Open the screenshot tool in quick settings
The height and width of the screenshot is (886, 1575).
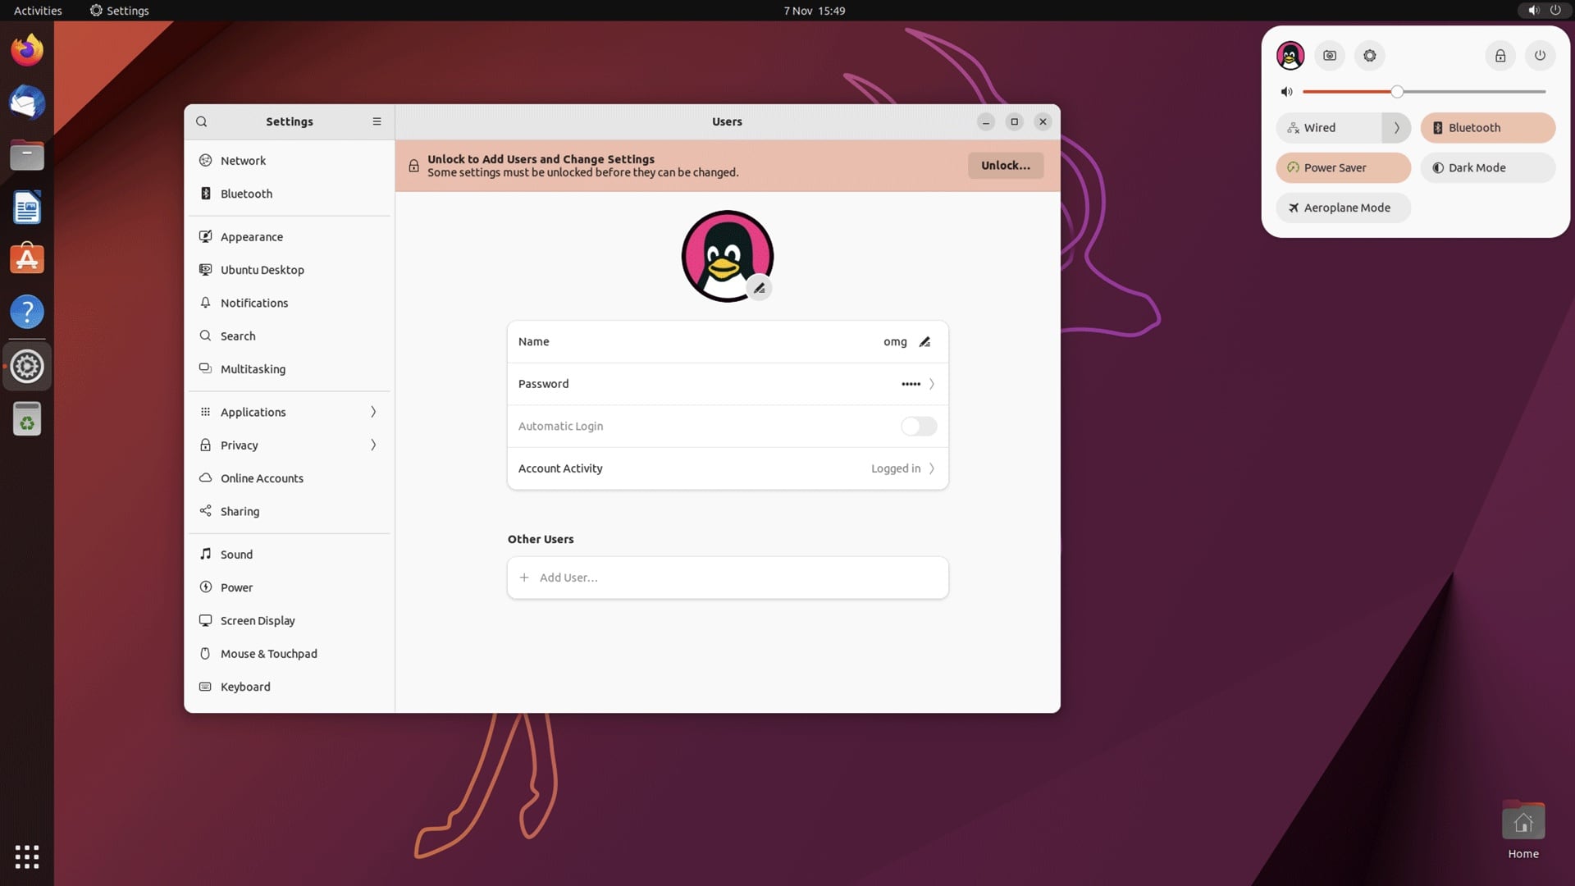click(1330, 56)
